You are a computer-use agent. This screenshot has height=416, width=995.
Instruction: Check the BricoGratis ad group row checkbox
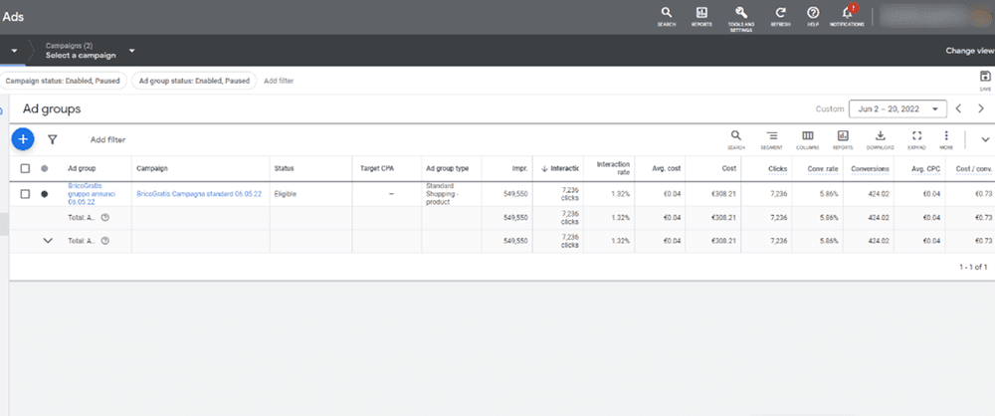(x=26, y=194)
